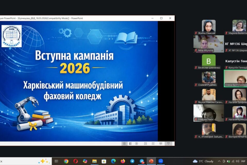Start the PowerPoint slide show view

coord(168,144)
